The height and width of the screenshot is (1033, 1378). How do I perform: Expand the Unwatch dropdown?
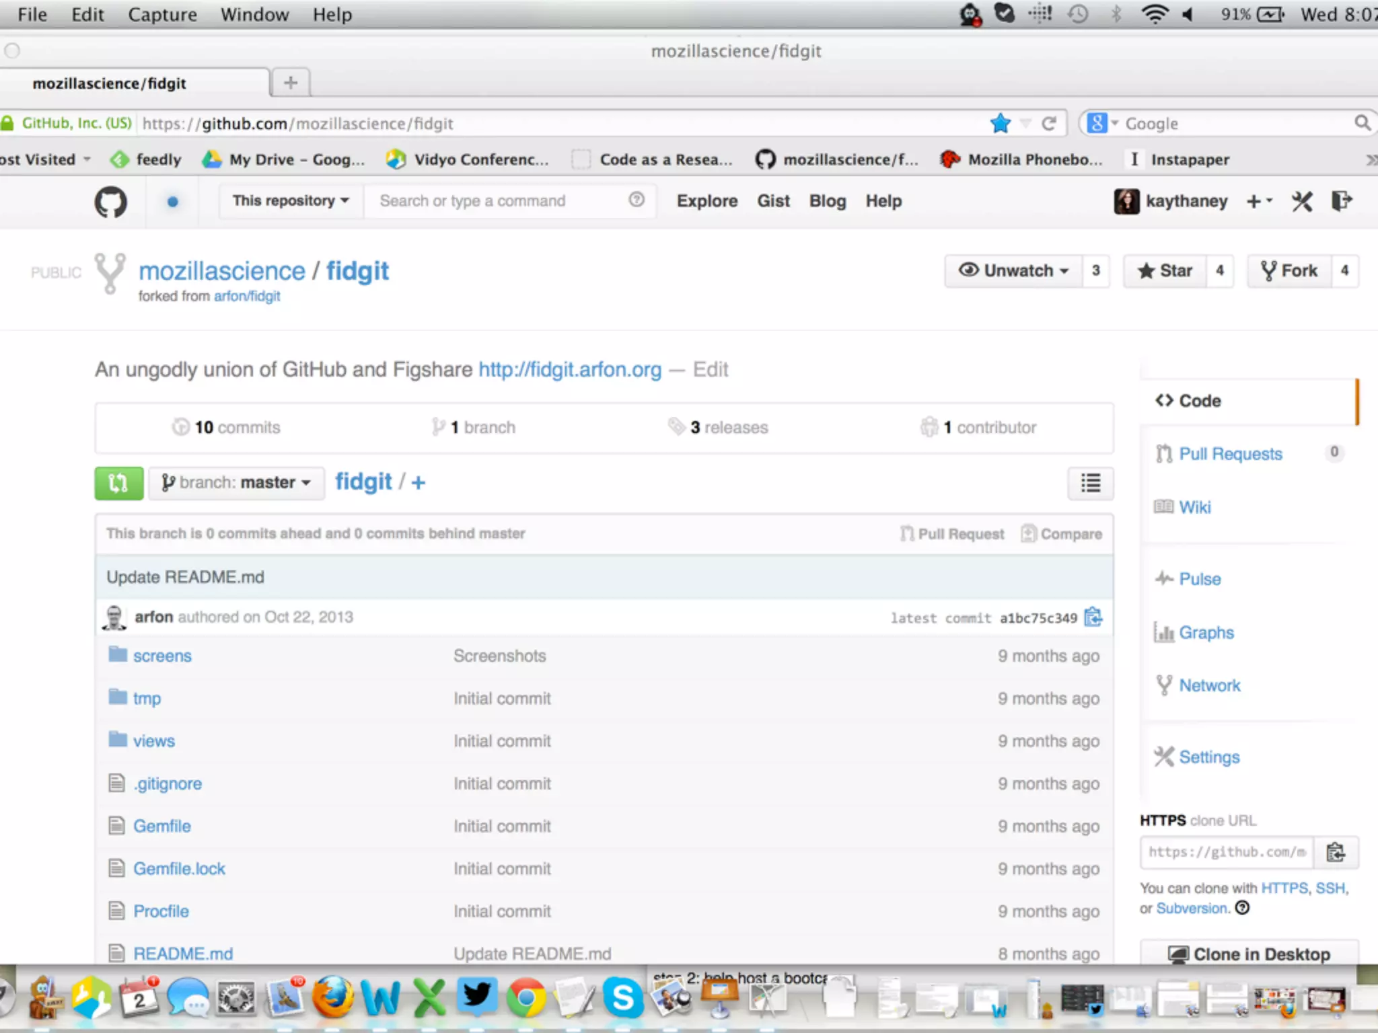pos(1014,271)
